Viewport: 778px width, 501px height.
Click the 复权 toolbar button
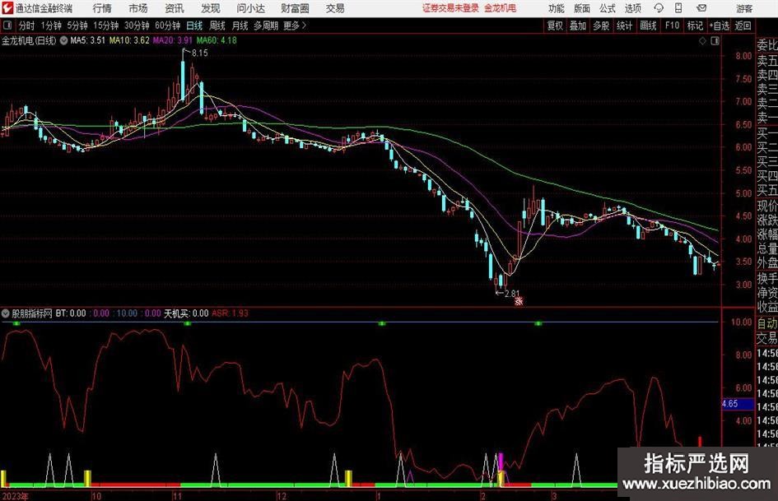click(x=555, y=26)
